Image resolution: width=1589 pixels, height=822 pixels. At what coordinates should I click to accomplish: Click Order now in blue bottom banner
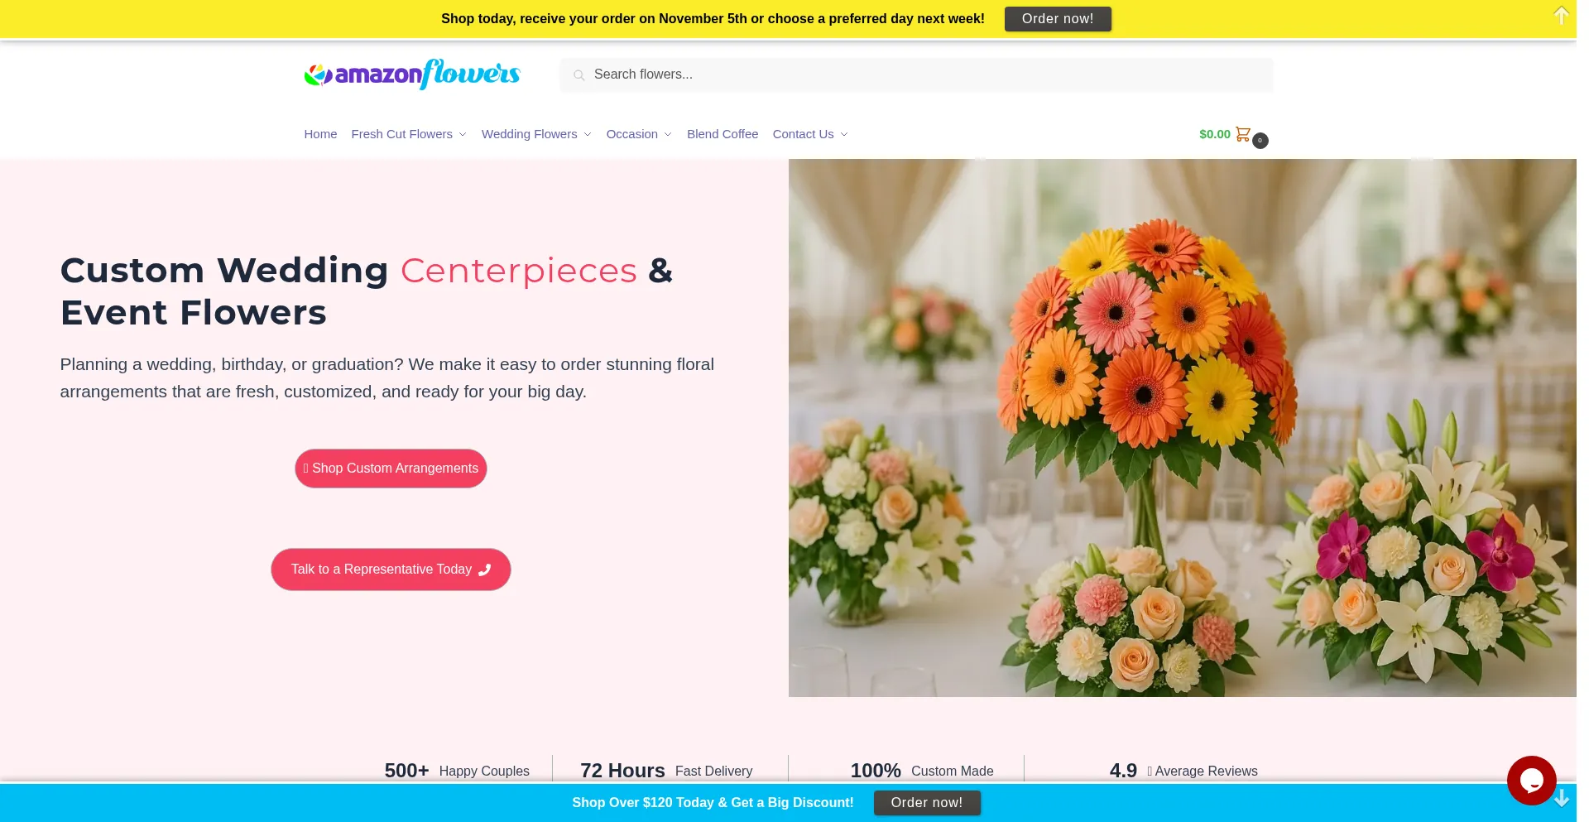coord(927,803)
